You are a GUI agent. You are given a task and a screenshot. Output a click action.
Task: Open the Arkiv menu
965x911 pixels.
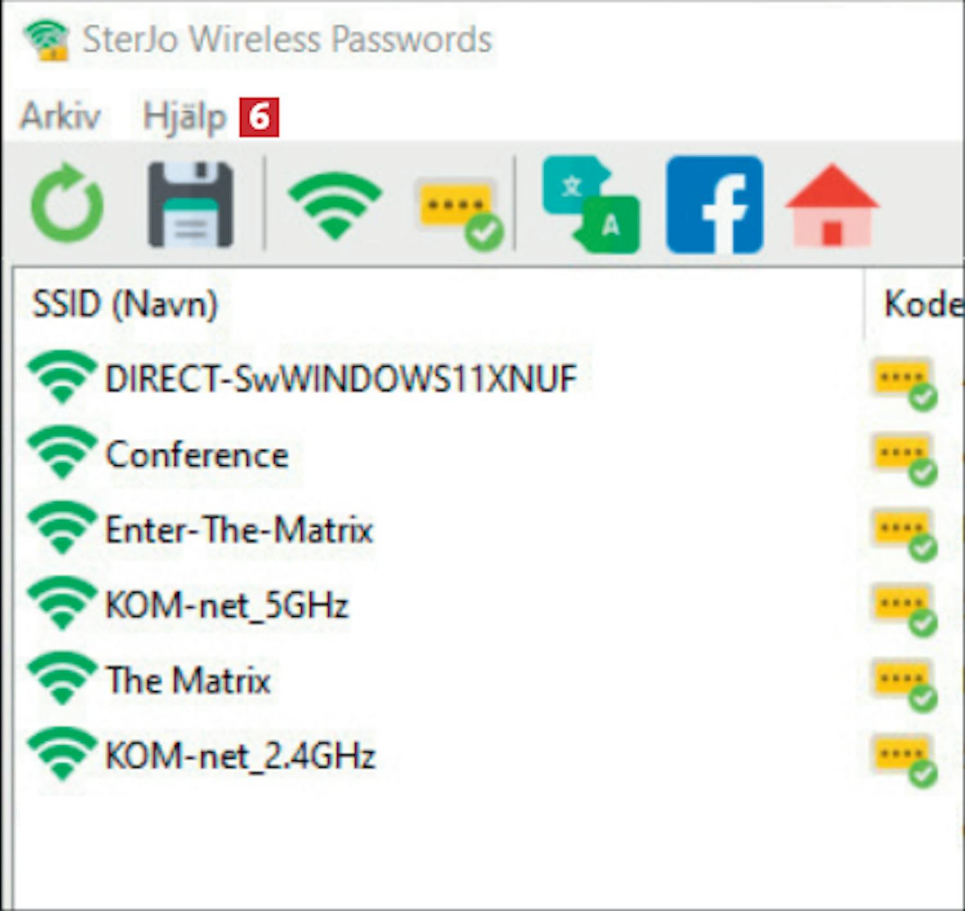pos(60,116)
